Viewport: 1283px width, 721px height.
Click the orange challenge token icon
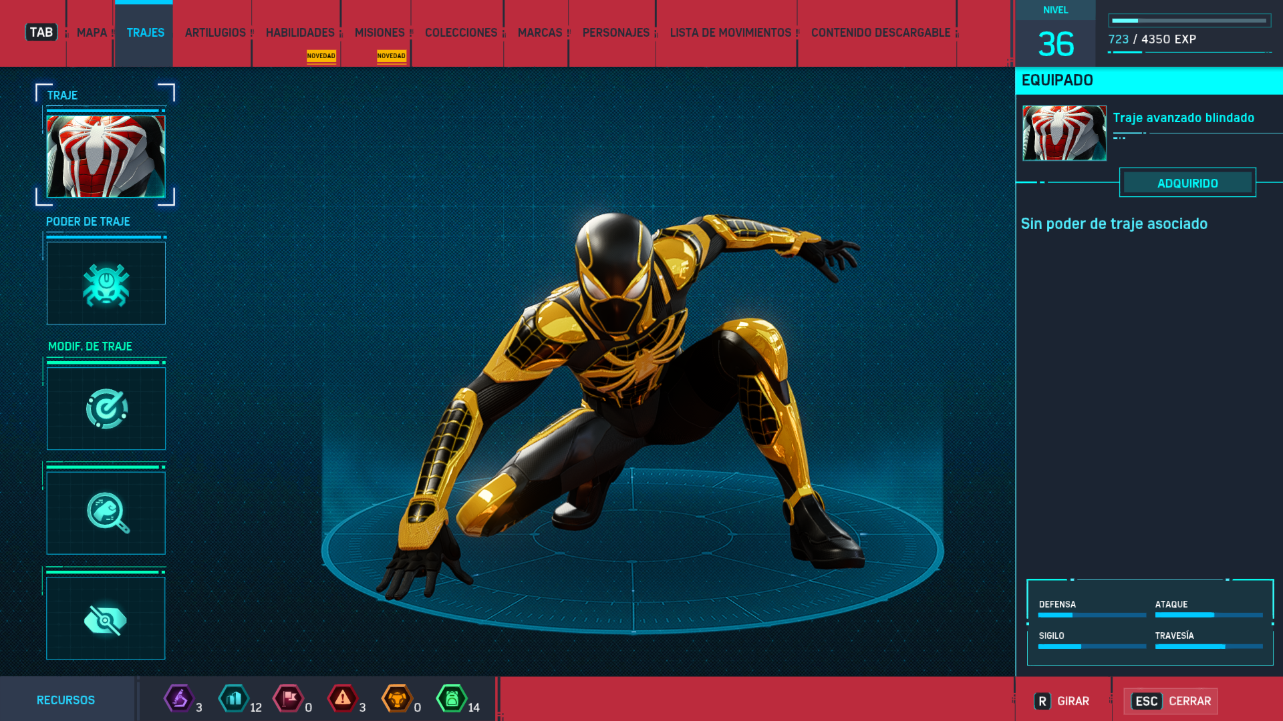[397, 699]
